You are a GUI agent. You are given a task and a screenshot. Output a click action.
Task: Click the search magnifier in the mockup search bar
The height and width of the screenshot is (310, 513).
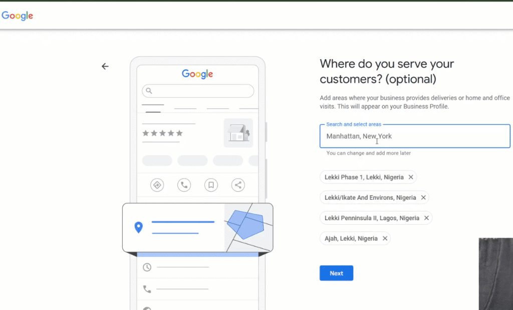[148, 91]
